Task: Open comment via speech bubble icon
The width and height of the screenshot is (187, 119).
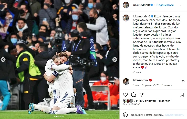Action: point(133,95)
